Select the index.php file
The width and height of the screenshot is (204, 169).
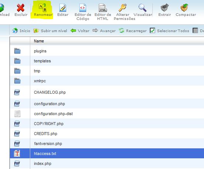click(107, 163)
